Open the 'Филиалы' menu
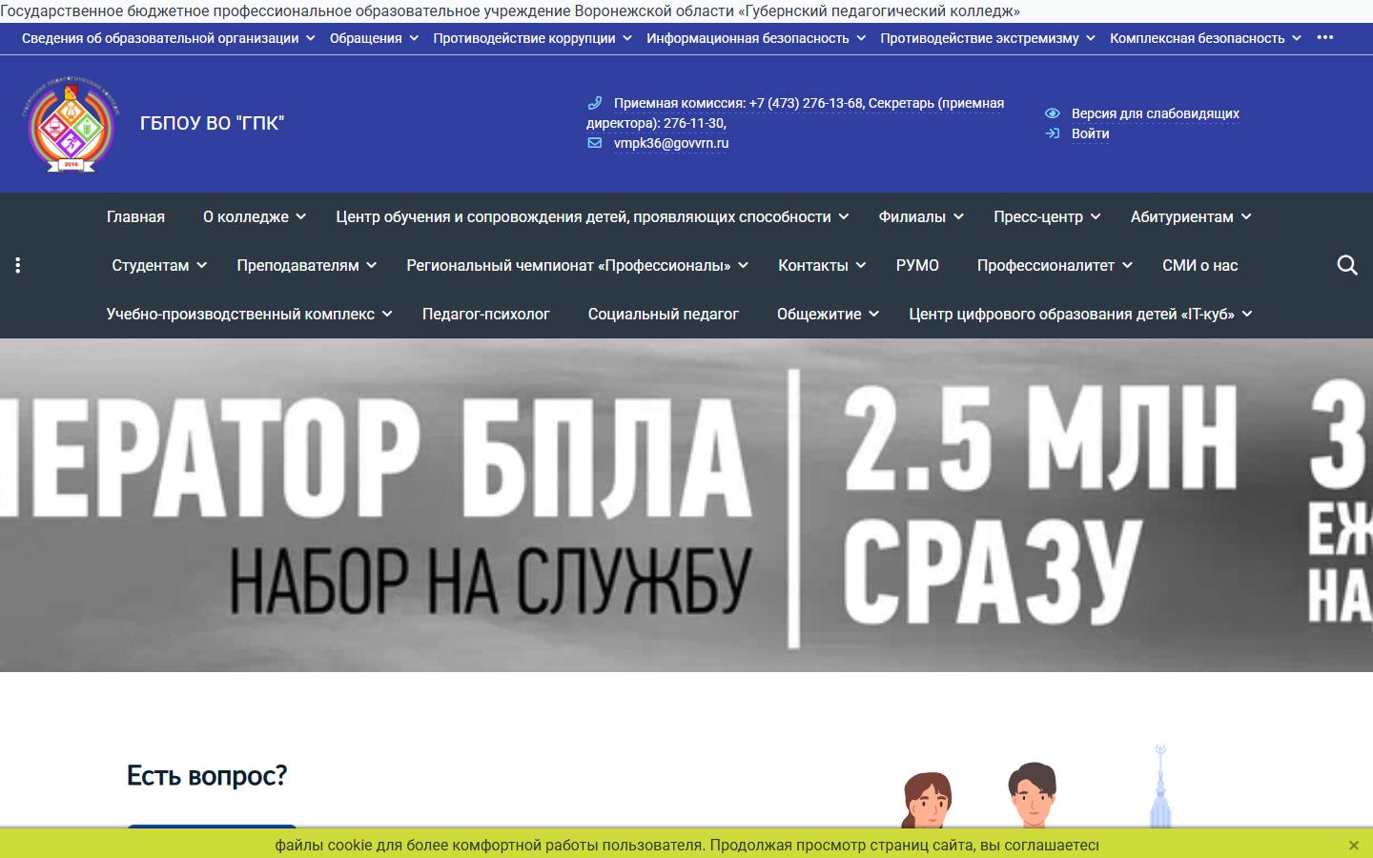Screen dimensions: 1373x858 921,216
